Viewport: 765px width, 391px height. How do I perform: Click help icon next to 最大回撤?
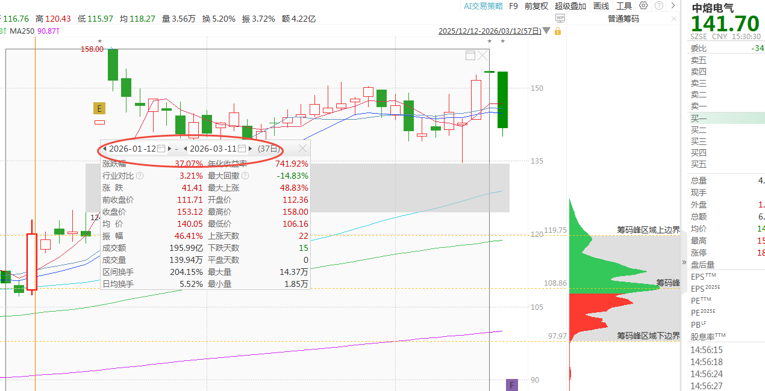click(x=245, y=176)
